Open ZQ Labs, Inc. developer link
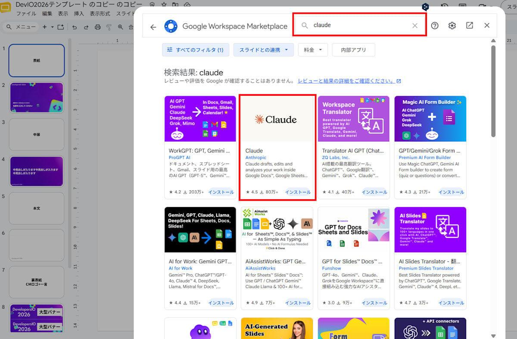The height and width of the screenshot is (339, 517). click(336, 157)
